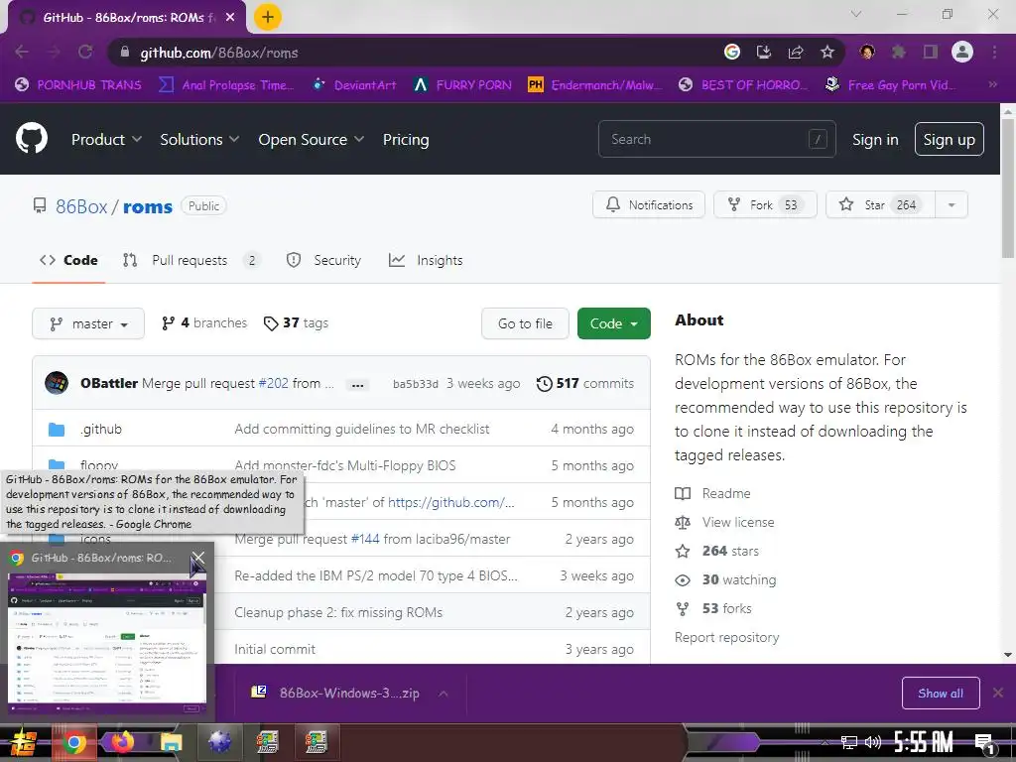
Task: Click the network icon in system tray
Action: [x=848, y=742]
